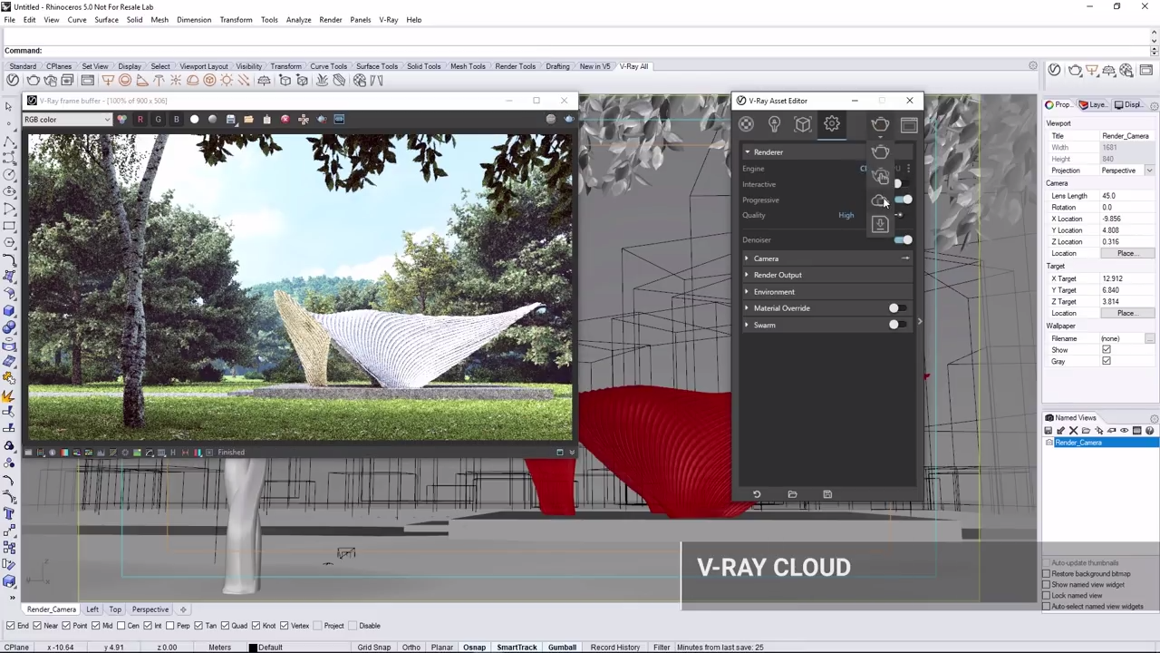Image resolution: width=1160 pixels, height=653 pixels.
Task: Toggle the Denoiser switch
Action: pyautogui.click(x=903, y=240)
